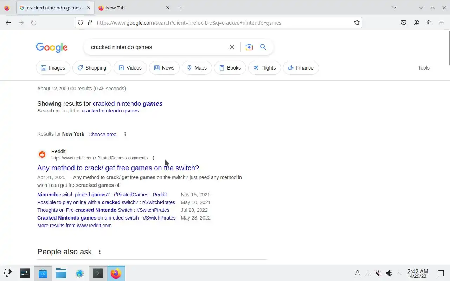
Task: Filter results by Images
Action: coord(53,68)
